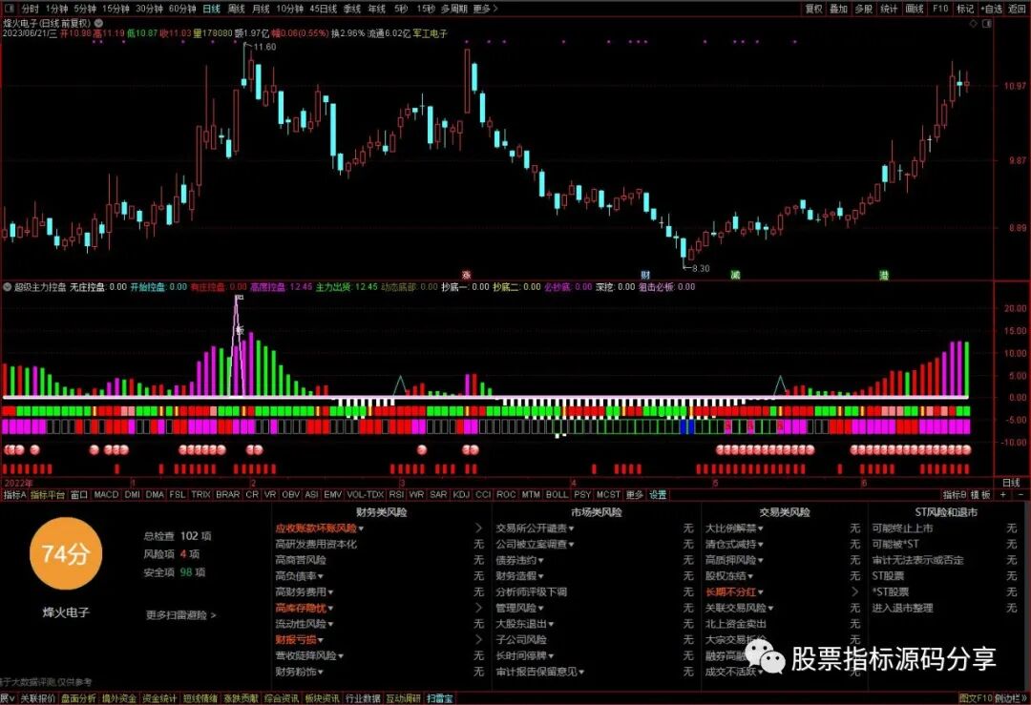Click the 叠加 overlay button
This screenshot has width=1031, height=705.
pyautogui.click(x=838, y=9)
